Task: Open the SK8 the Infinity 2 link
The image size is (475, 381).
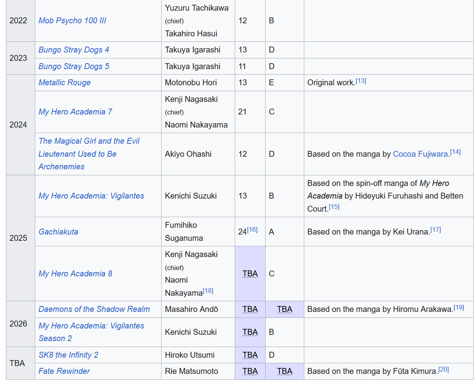Action: [68, 355]
